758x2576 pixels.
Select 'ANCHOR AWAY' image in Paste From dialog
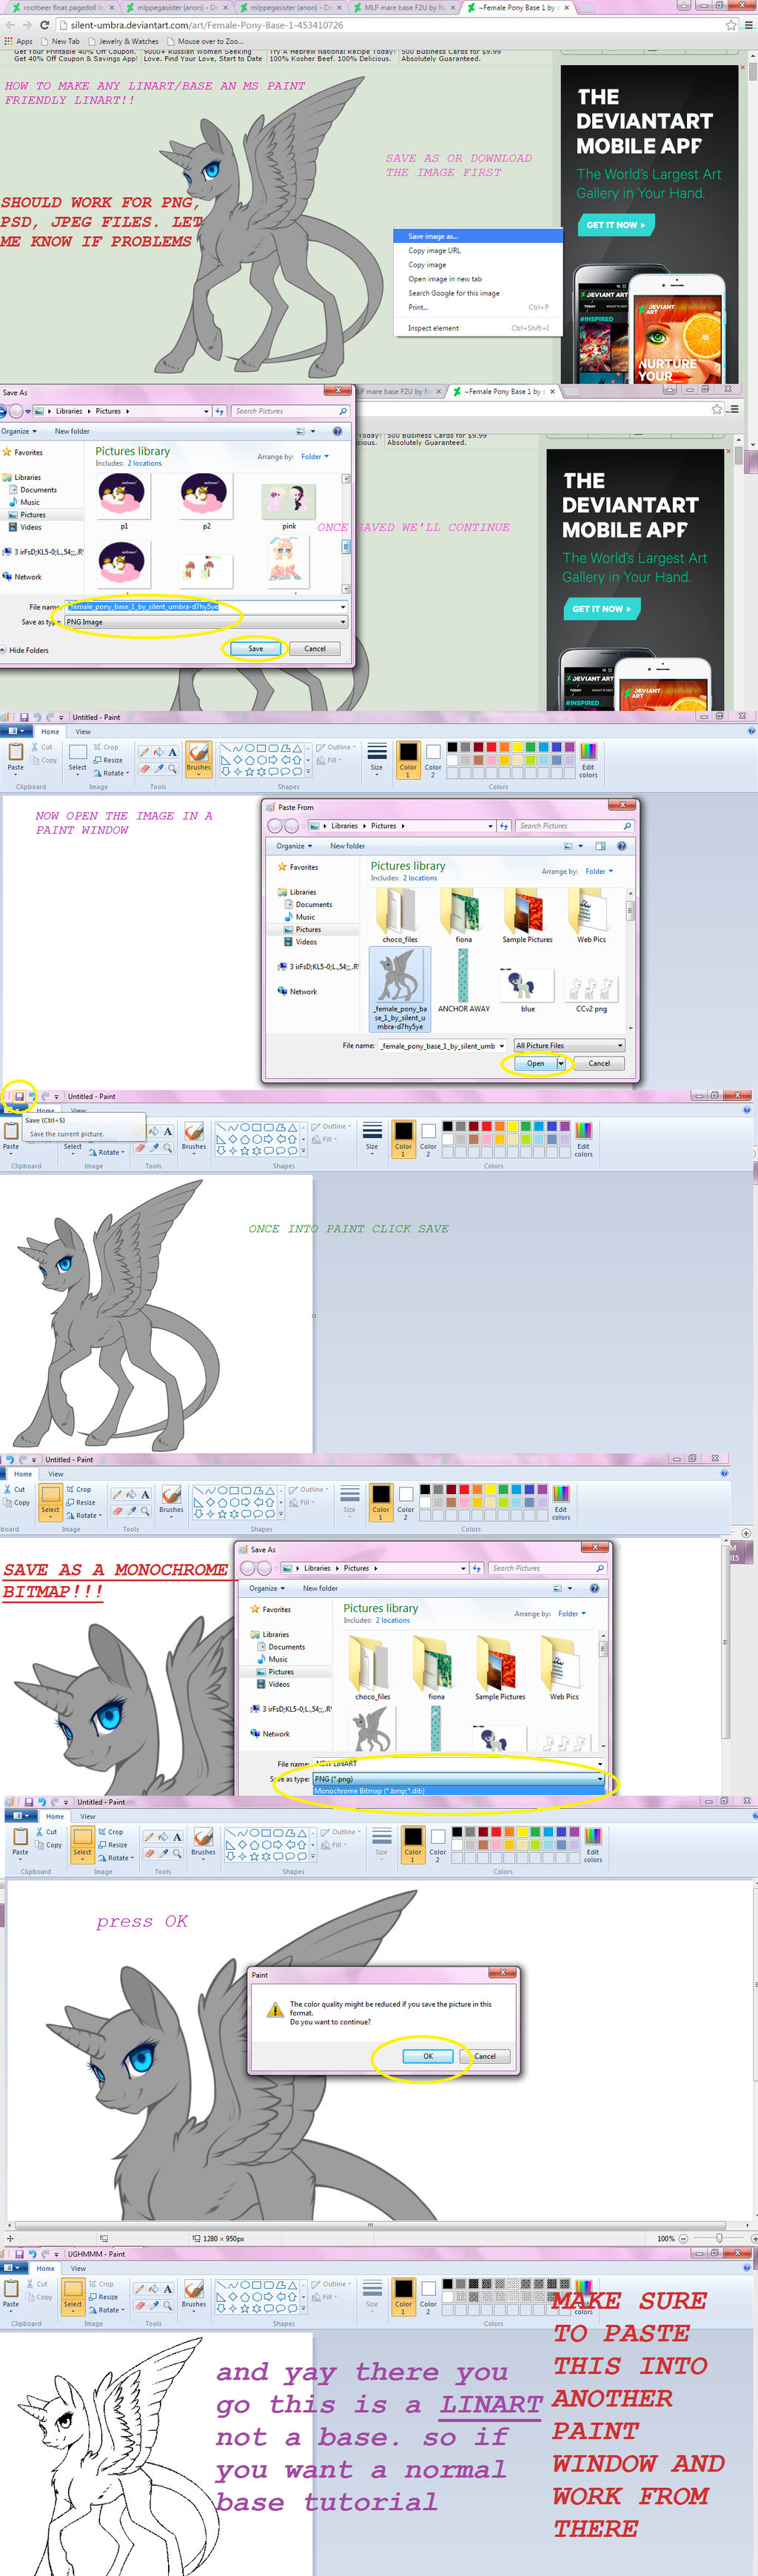pyautogui.click(x=463, y=981)
